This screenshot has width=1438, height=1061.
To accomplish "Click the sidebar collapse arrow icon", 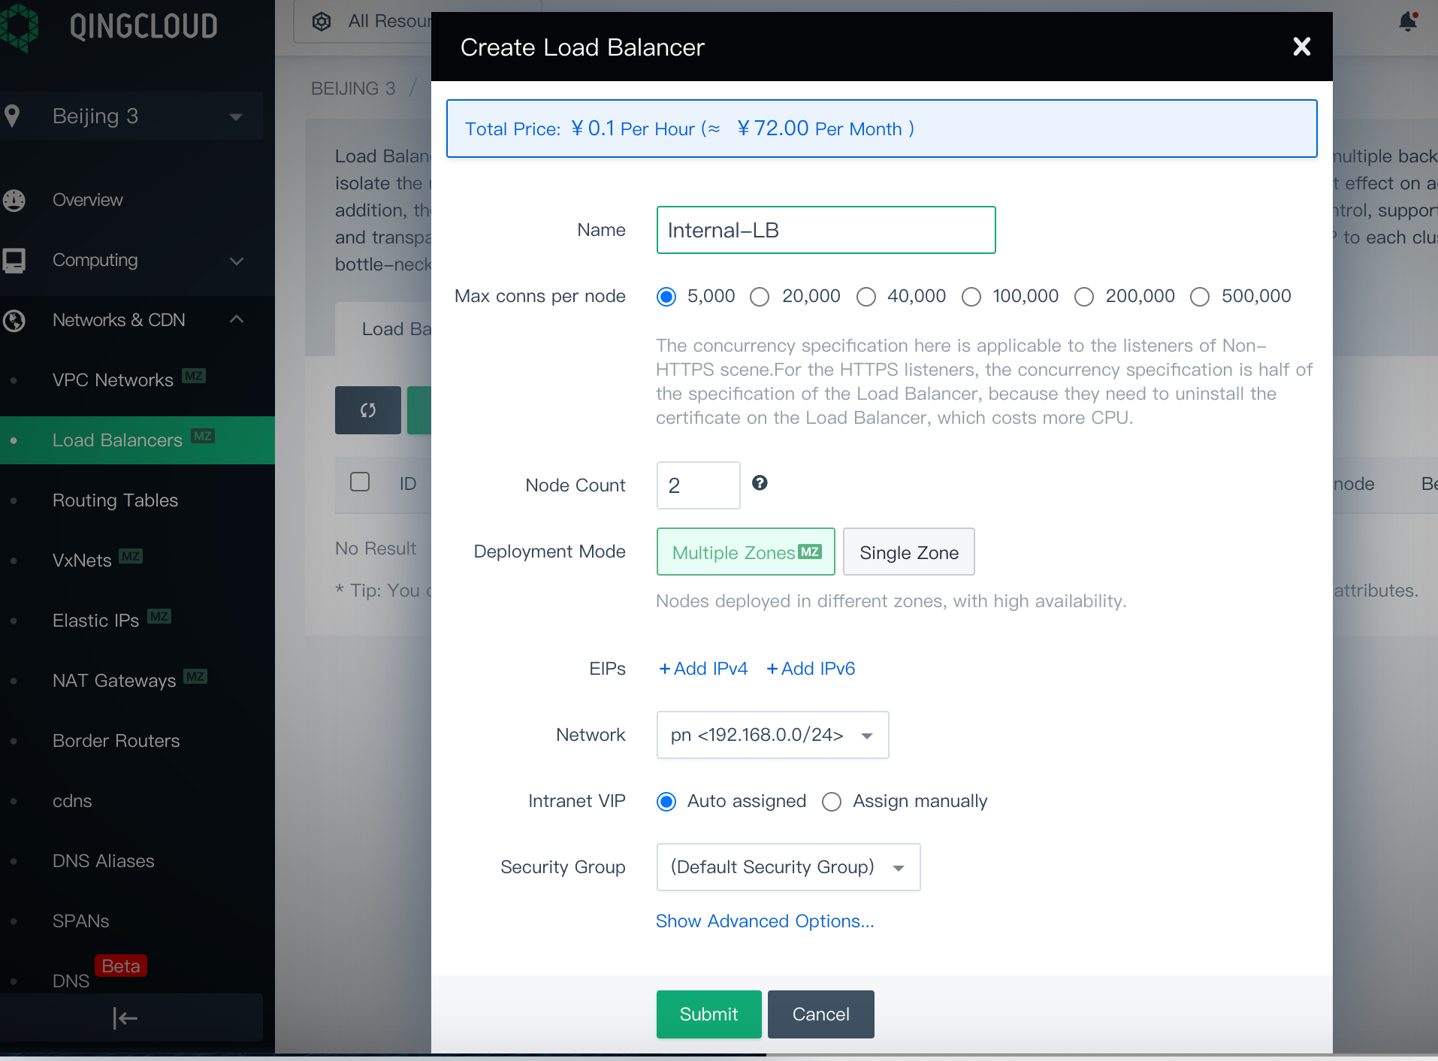I will [125, 1018].
